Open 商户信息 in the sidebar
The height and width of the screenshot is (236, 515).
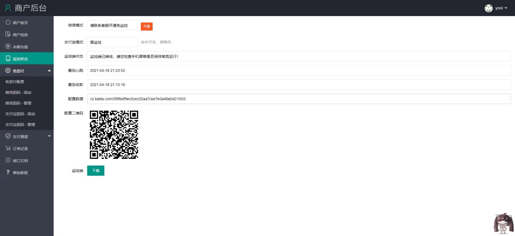[27, 34]
